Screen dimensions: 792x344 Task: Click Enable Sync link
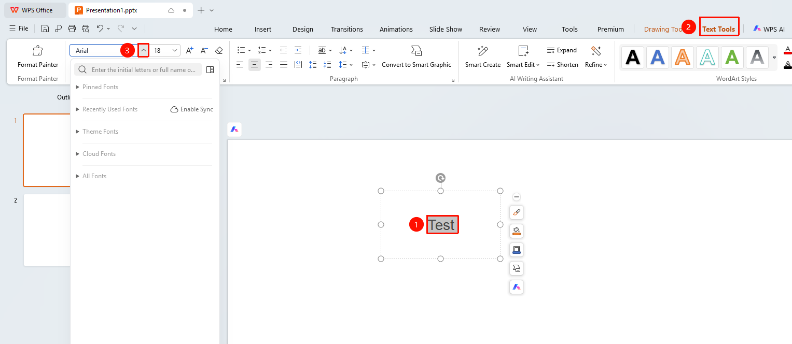(192, 109)
